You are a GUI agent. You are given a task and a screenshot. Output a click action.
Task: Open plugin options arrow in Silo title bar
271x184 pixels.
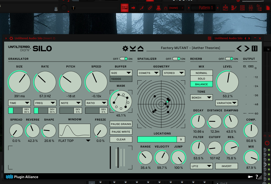[x=6, y=38]
